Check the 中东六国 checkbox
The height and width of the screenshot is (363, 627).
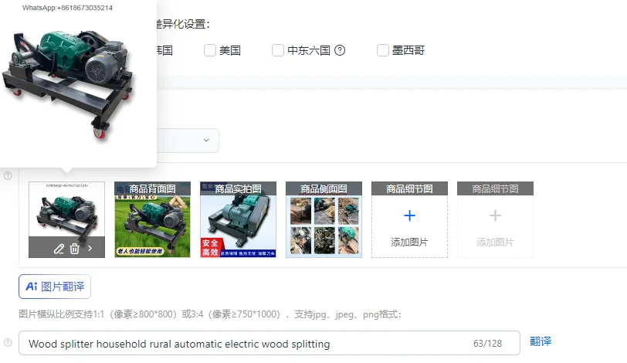pos(278,50)
